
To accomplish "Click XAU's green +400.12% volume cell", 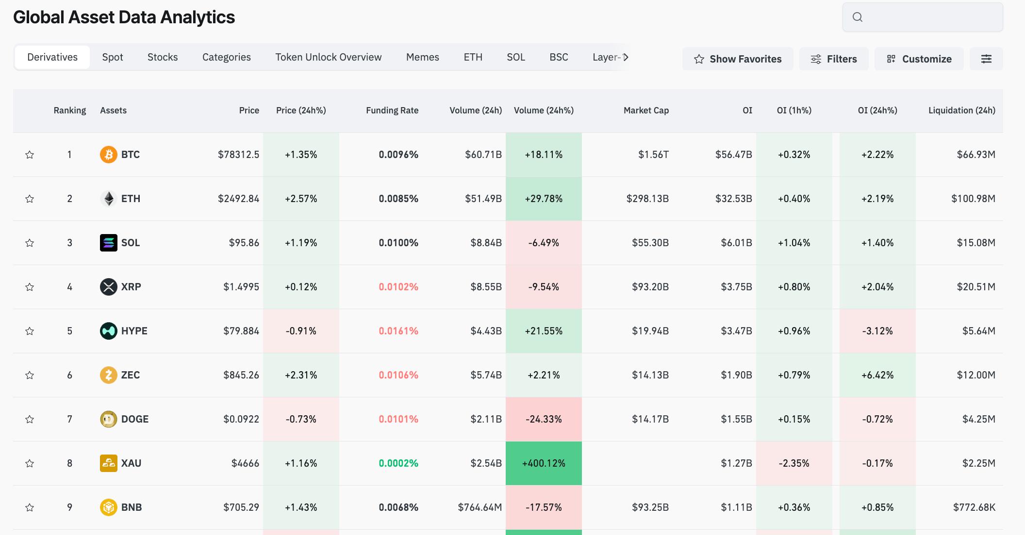I will [x=544, y=463].
